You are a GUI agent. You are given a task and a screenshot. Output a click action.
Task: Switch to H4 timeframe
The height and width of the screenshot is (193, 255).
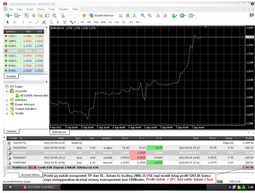(x=117, y=22)
